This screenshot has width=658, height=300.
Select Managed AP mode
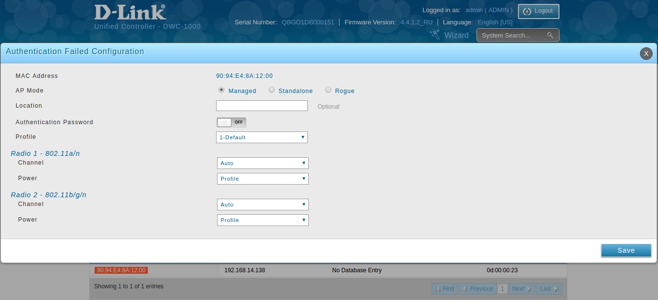pyautogui.click(x=221, y=90)
